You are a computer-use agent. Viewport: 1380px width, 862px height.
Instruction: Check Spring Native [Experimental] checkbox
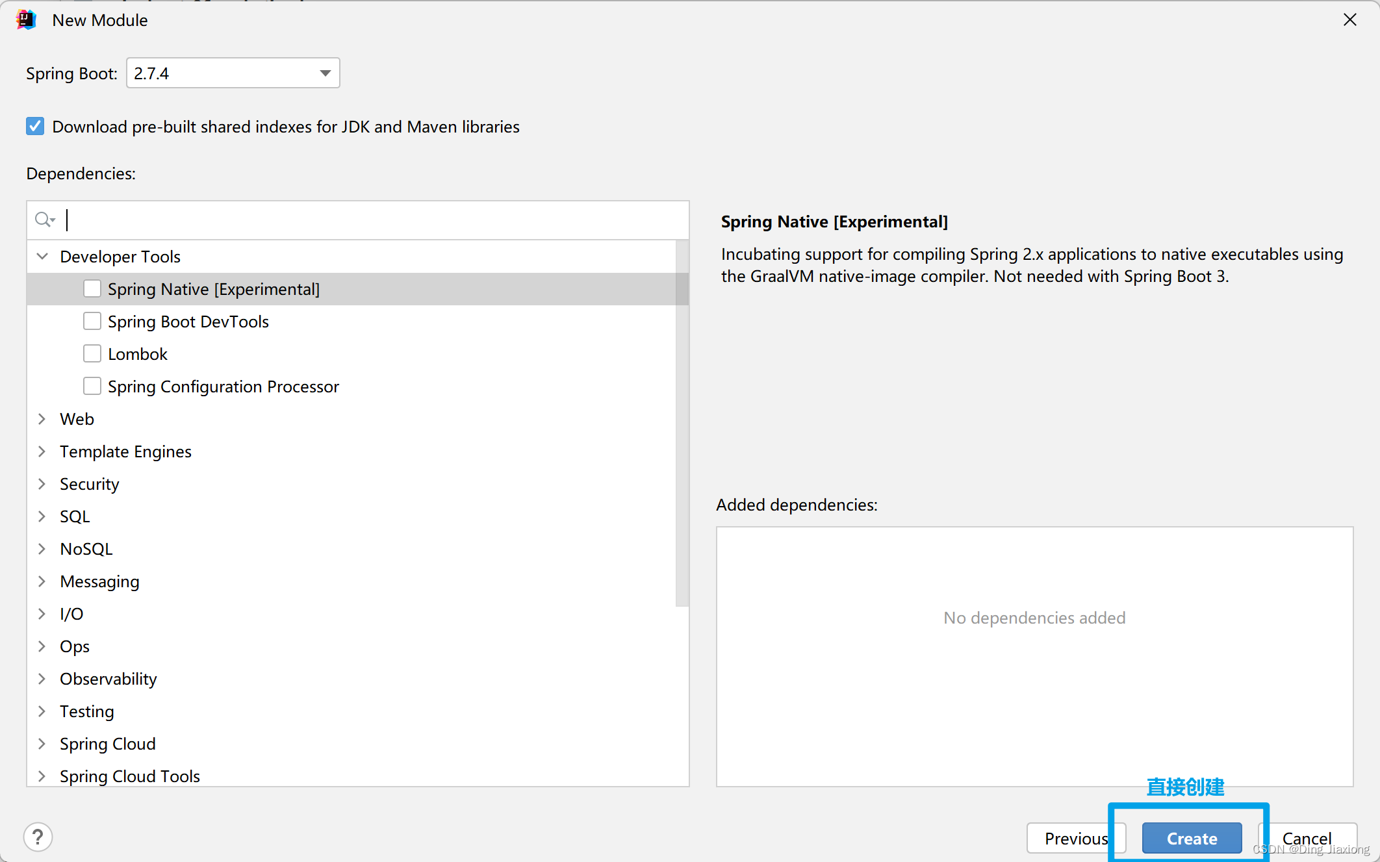(x=92, y=288)
